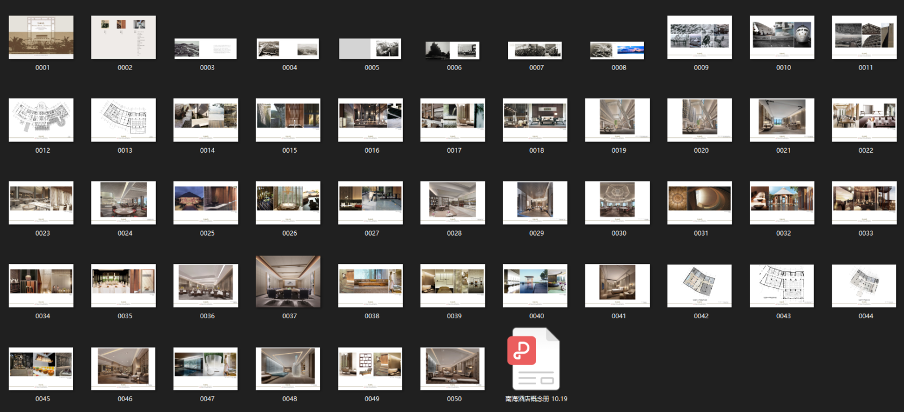Select thumbnail 0024
The width and height of the screenshot is (904, 412).
pyautogui.click(x=123, y=203)
